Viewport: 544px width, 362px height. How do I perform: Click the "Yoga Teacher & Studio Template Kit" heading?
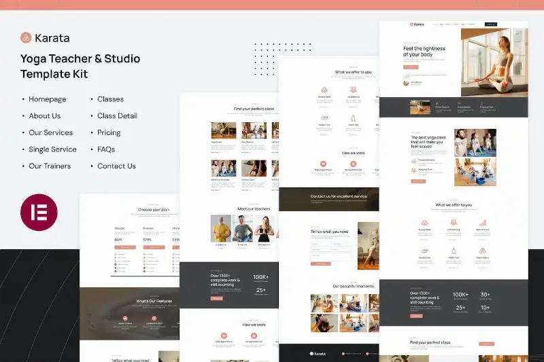click(x=80, y=66)
